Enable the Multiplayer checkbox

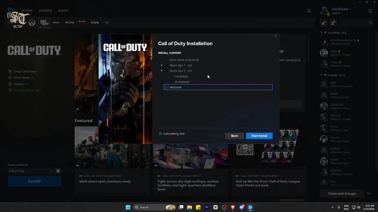point(171,82)
